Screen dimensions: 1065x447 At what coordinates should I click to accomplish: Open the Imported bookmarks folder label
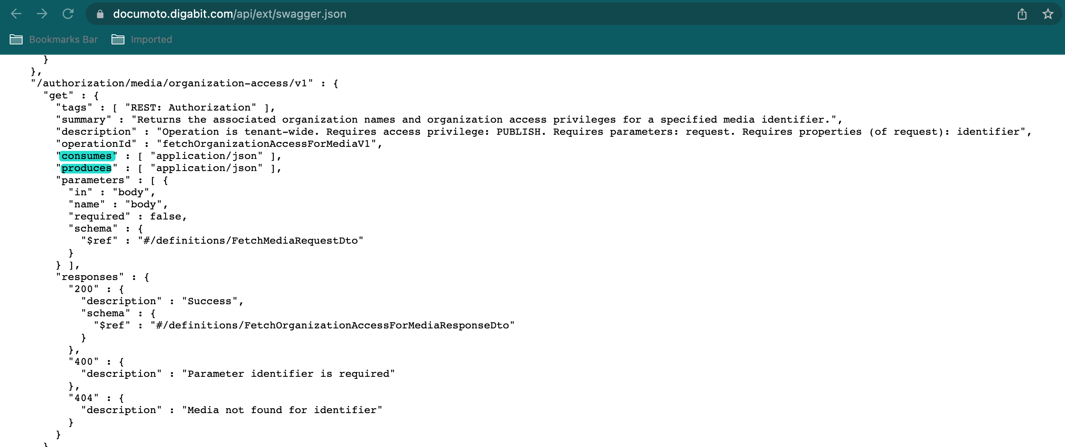[152, 40]
